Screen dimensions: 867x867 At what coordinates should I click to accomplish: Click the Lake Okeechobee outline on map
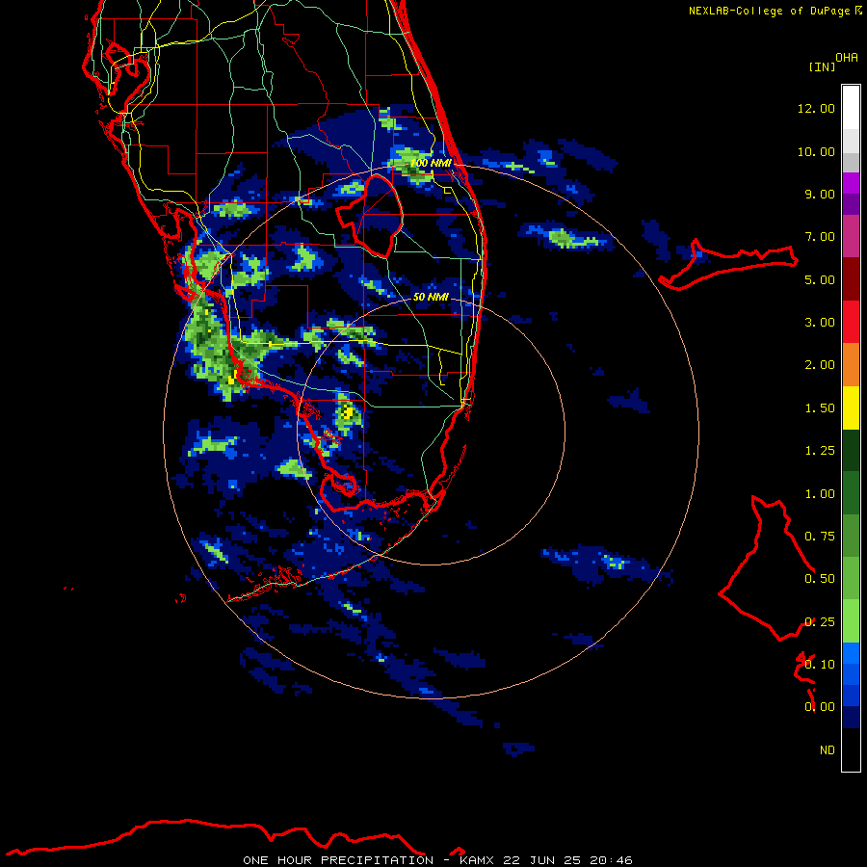coord(371,216)
